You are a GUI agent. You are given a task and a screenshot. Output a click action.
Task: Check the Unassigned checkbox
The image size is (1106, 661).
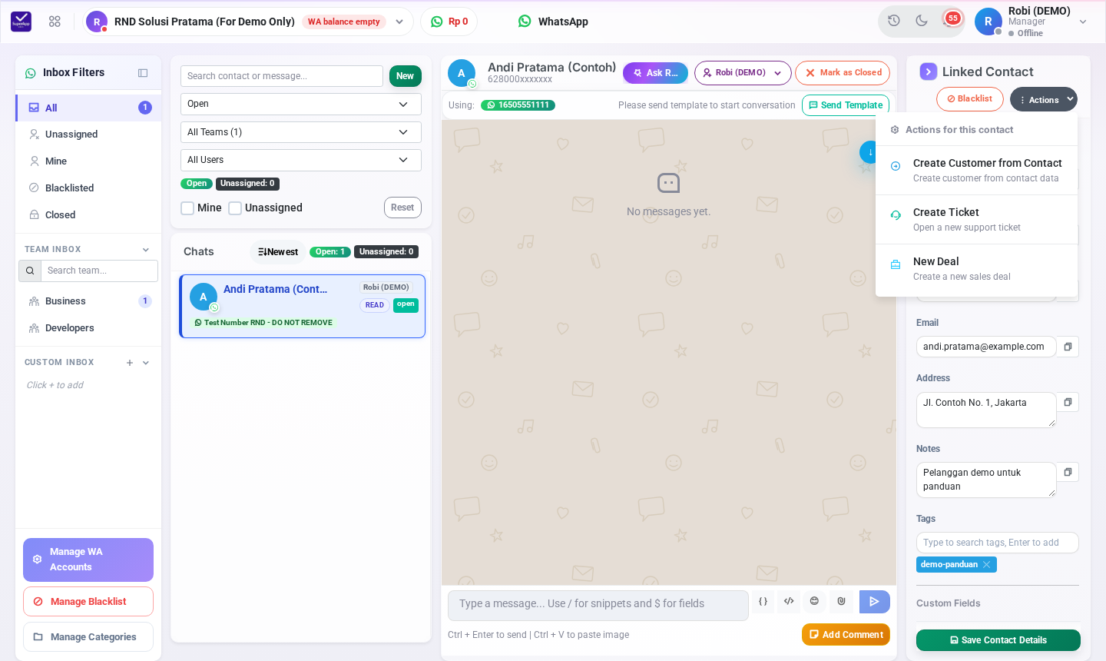235,208
